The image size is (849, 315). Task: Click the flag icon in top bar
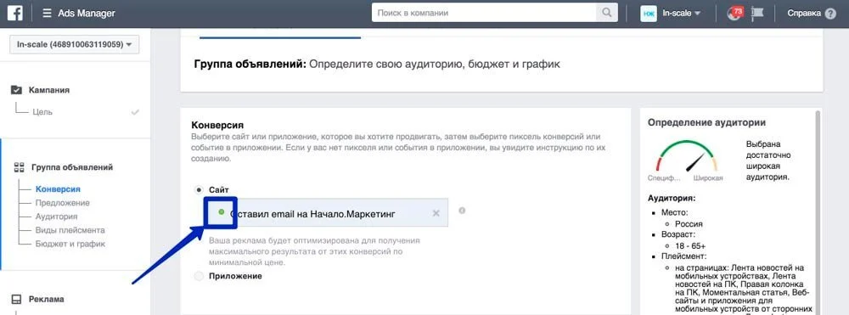[757, 13]
